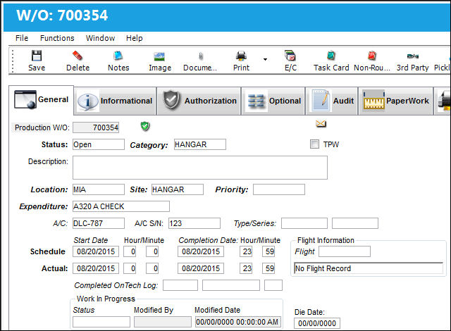Switch to the Audit tab
451x331 pixels.
click(332, 101)
